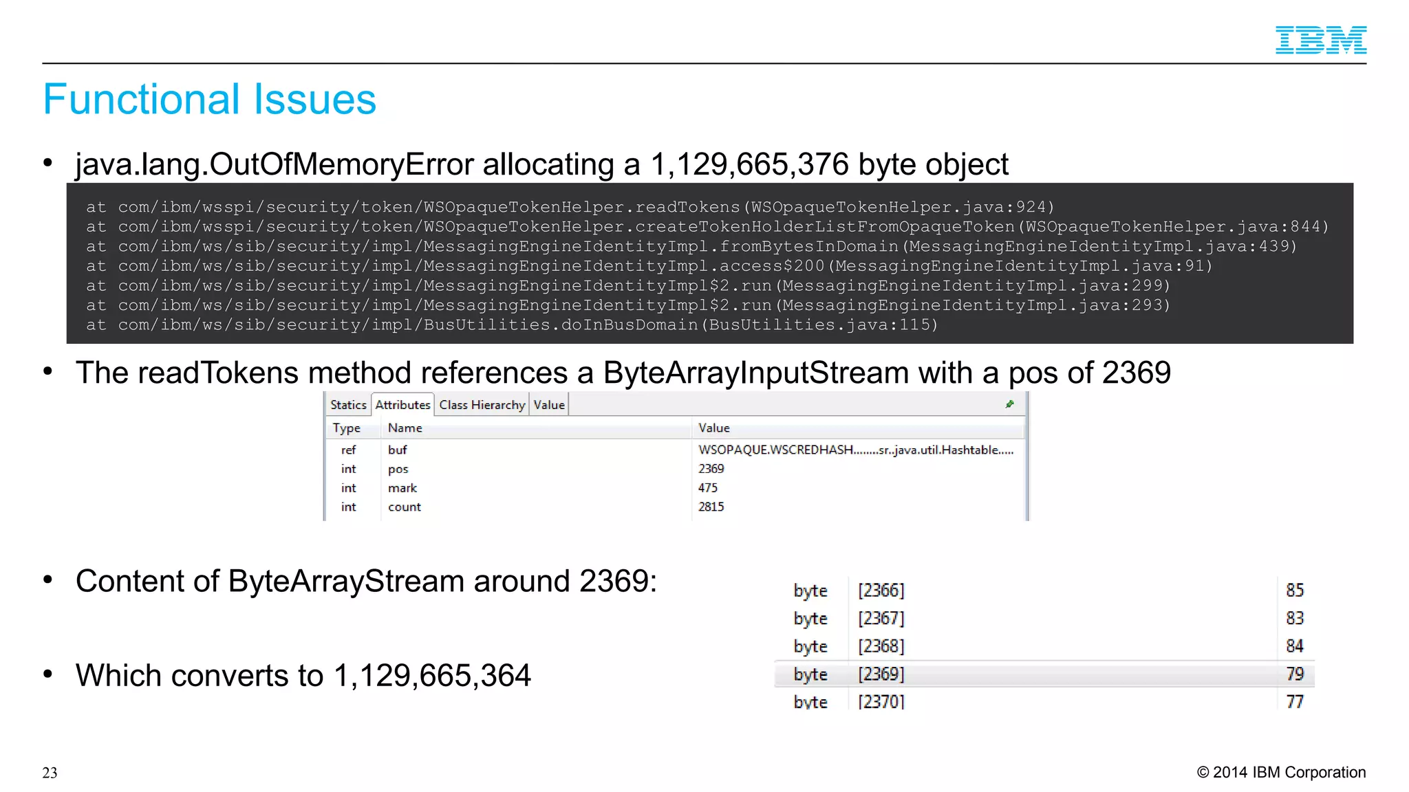Open the Class Hierarchy tab
1409x792 pixels.
[x=482, y=405]
